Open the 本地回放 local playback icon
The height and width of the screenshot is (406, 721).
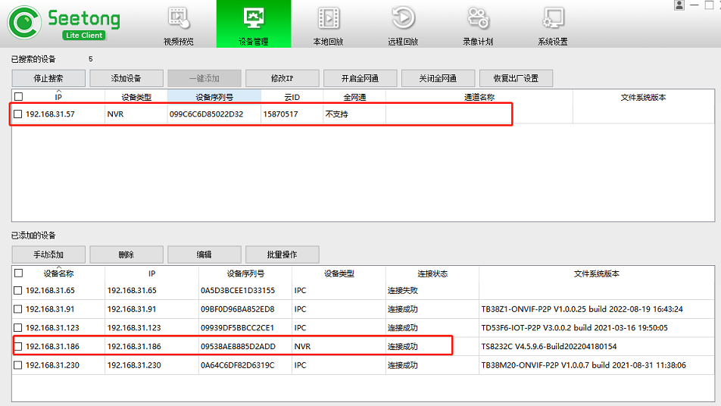[x=328, y=18]
